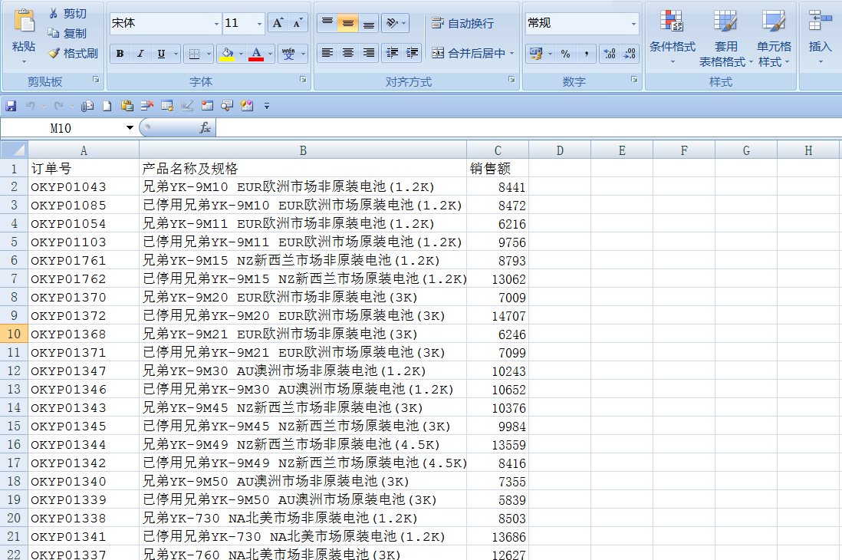842x560 pixels.
Task: Apply comma style
Action: (587, 54)
